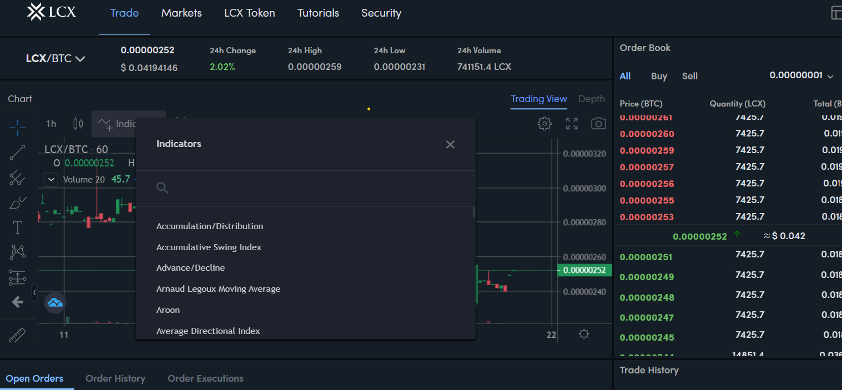Open the Order History tab

[x=115, y=378]
